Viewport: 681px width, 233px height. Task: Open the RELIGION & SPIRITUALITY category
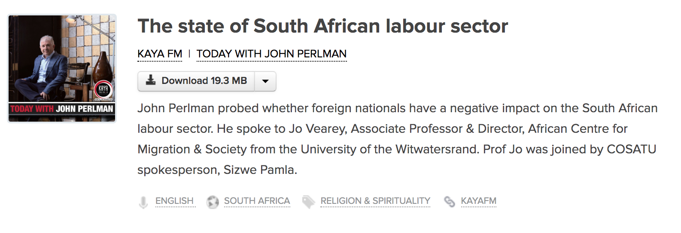375,201
